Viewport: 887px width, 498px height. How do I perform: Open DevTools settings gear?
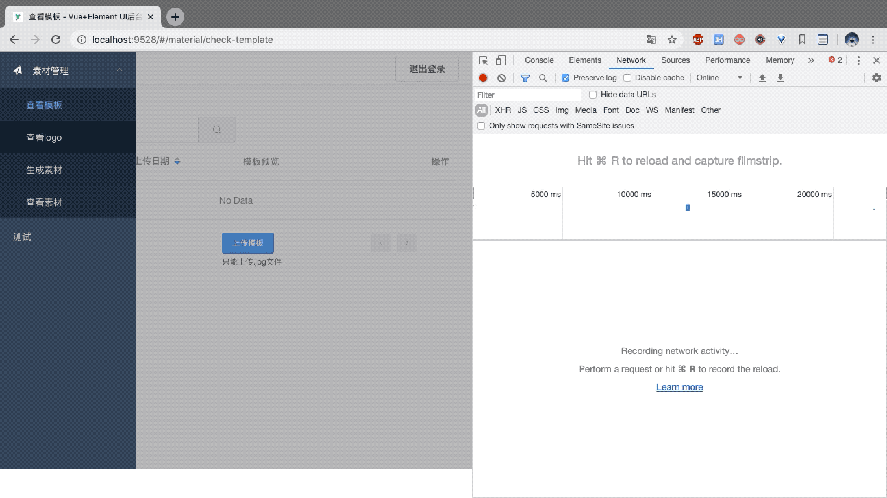[x=877, y=77]
